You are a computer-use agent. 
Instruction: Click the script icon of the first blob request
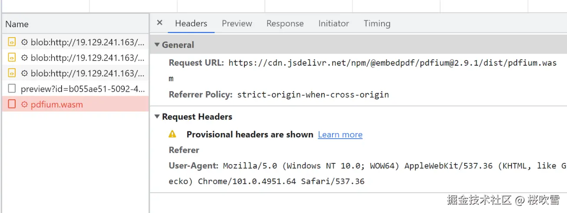tap(12, 42)
